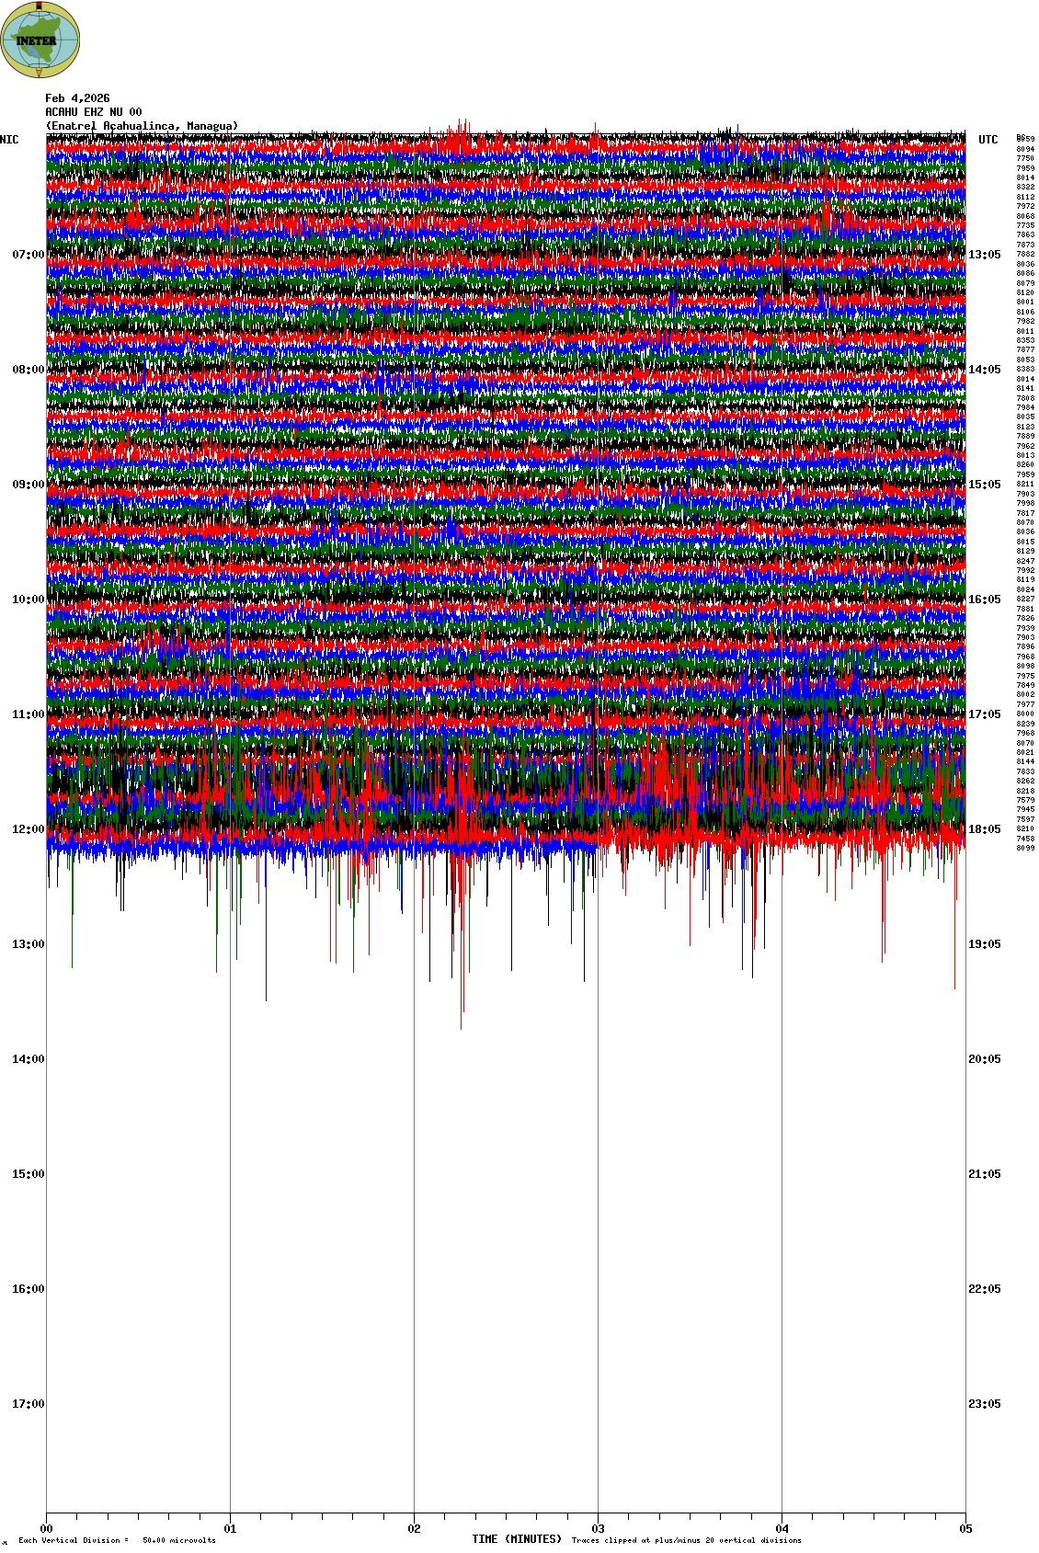Image resolution: width=1039 pixels, height=1553 pixels.
Task: Select the 17:00 local time marker
Action: point(28,1404)
